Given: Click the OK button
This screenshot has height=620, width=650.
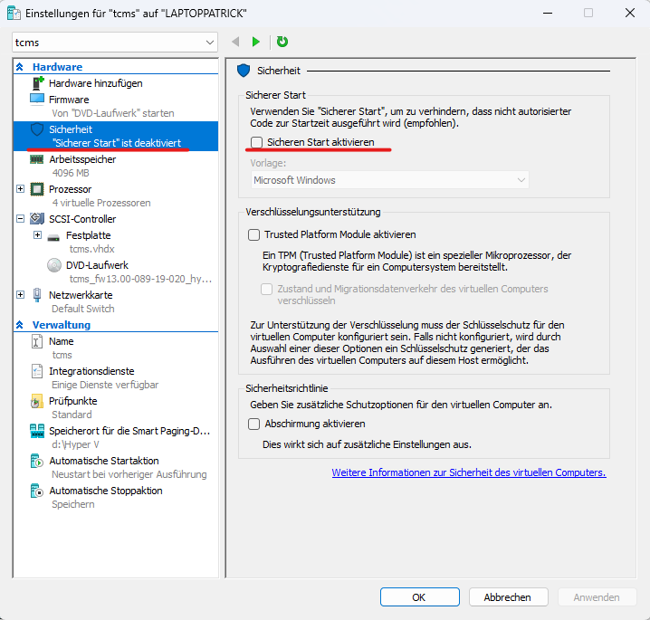Looking at the screenshot, I should click(x=419, y=597).
